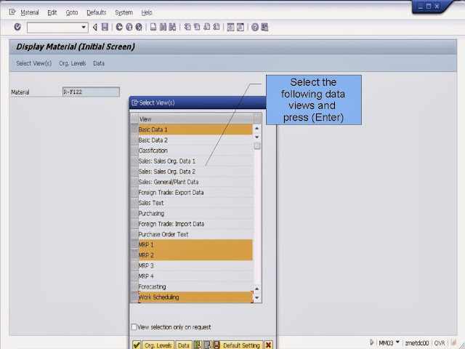
Task: Collapse the command field with triangle icon
Action: pos(95,27)
